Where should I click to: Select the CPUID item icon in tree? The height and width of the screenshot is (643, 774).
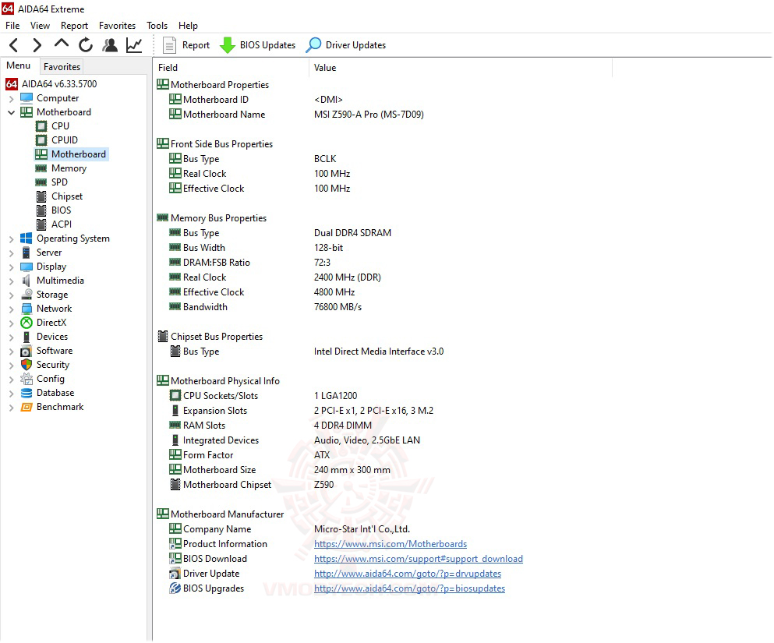(x=42, y=140)
